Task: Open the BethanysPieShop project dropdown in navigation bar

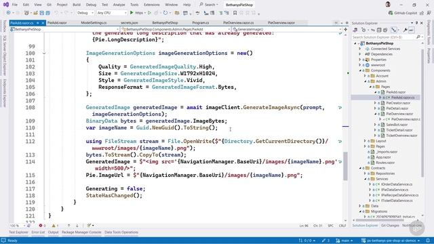Action: pos(64,29)
